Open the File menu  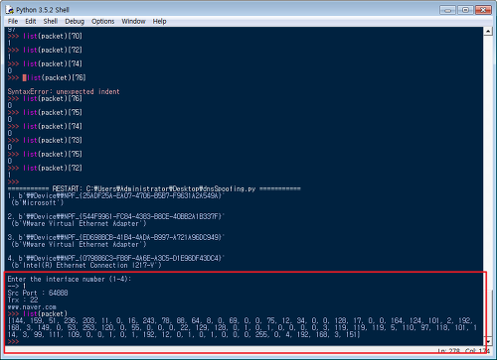point(13,22)
